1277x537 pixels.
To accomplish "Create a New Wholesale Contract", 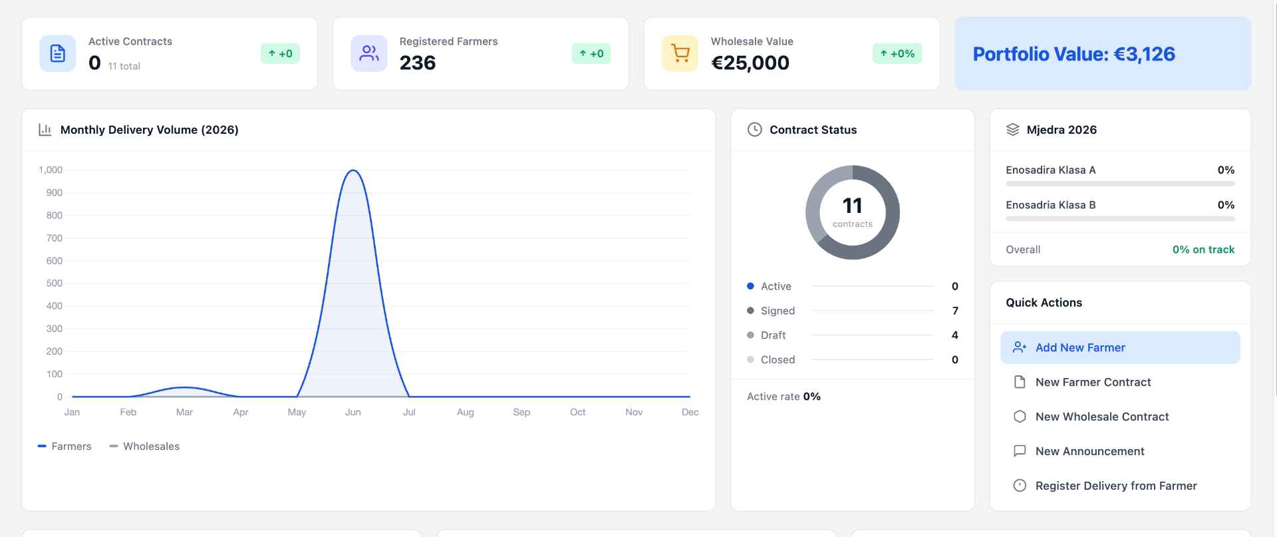I will pos(1120,417).
